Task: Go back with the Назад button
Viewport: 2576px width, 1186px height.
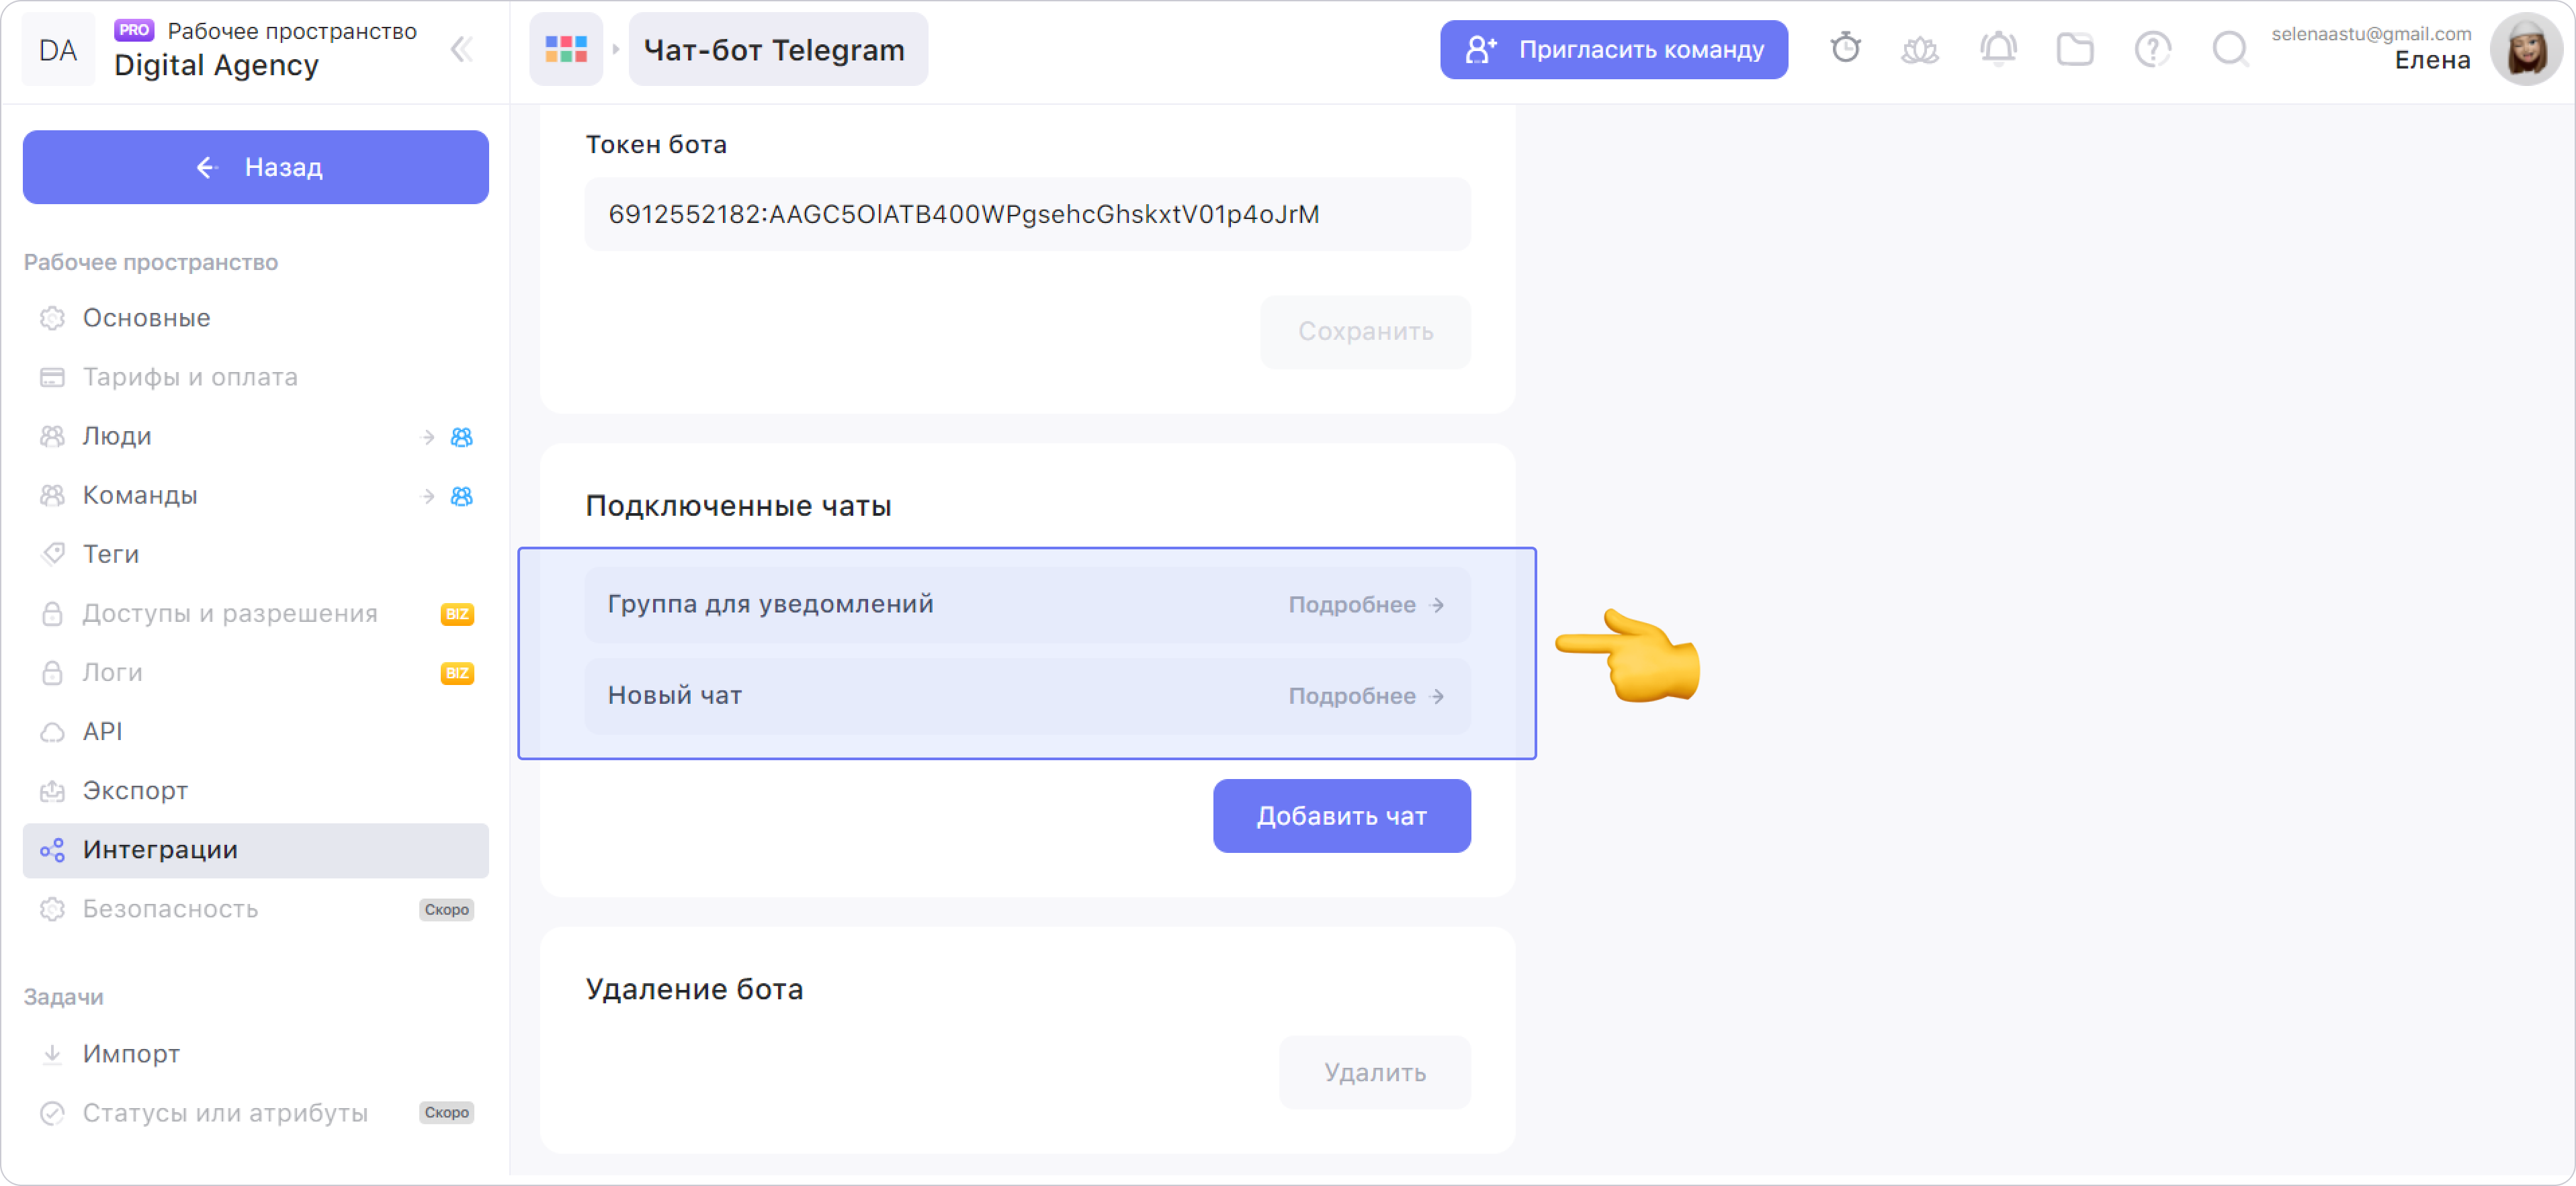Action: [x=256, y=167]
